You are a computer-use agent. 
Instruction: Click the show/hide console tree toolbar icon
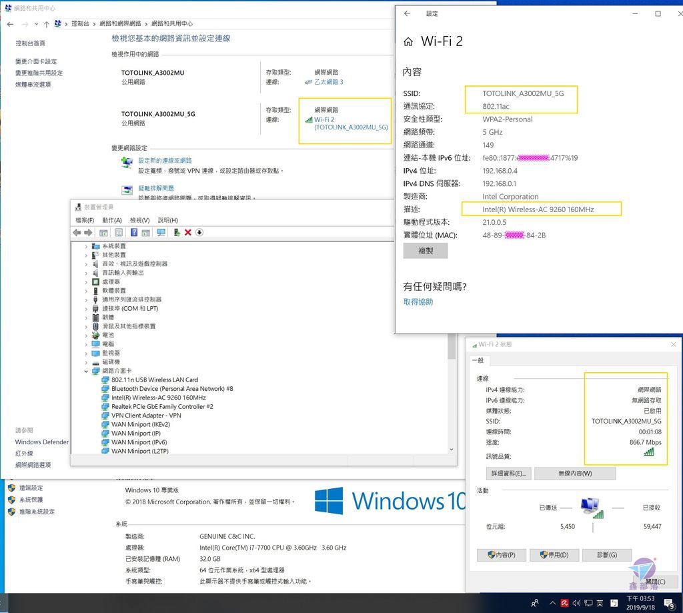pos(103,233)
